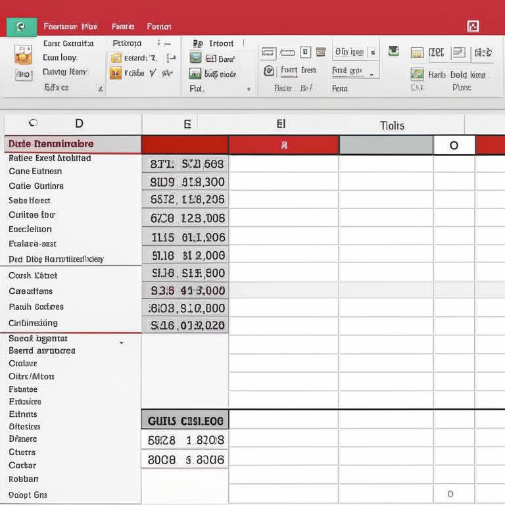Click the 'GUILS CISI.EOG' header cell
This screenshot has width=505, height=505.
click(185, 420)
